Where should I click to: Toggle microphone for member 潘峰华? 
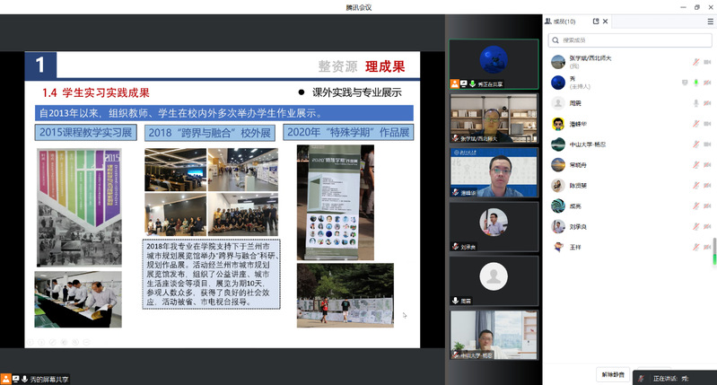(x=695, y=123)
